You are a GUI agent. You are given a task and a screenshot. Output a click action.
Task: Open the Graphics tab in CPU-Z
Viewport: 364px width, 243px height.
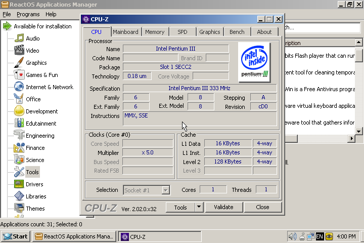point(210,32)
